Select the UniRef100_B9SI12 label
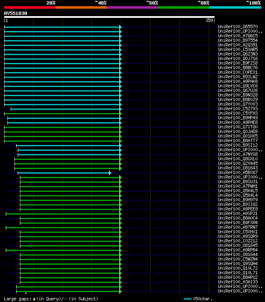The width and height of the screenshot is (265, 302). click(x=238, y=145)
